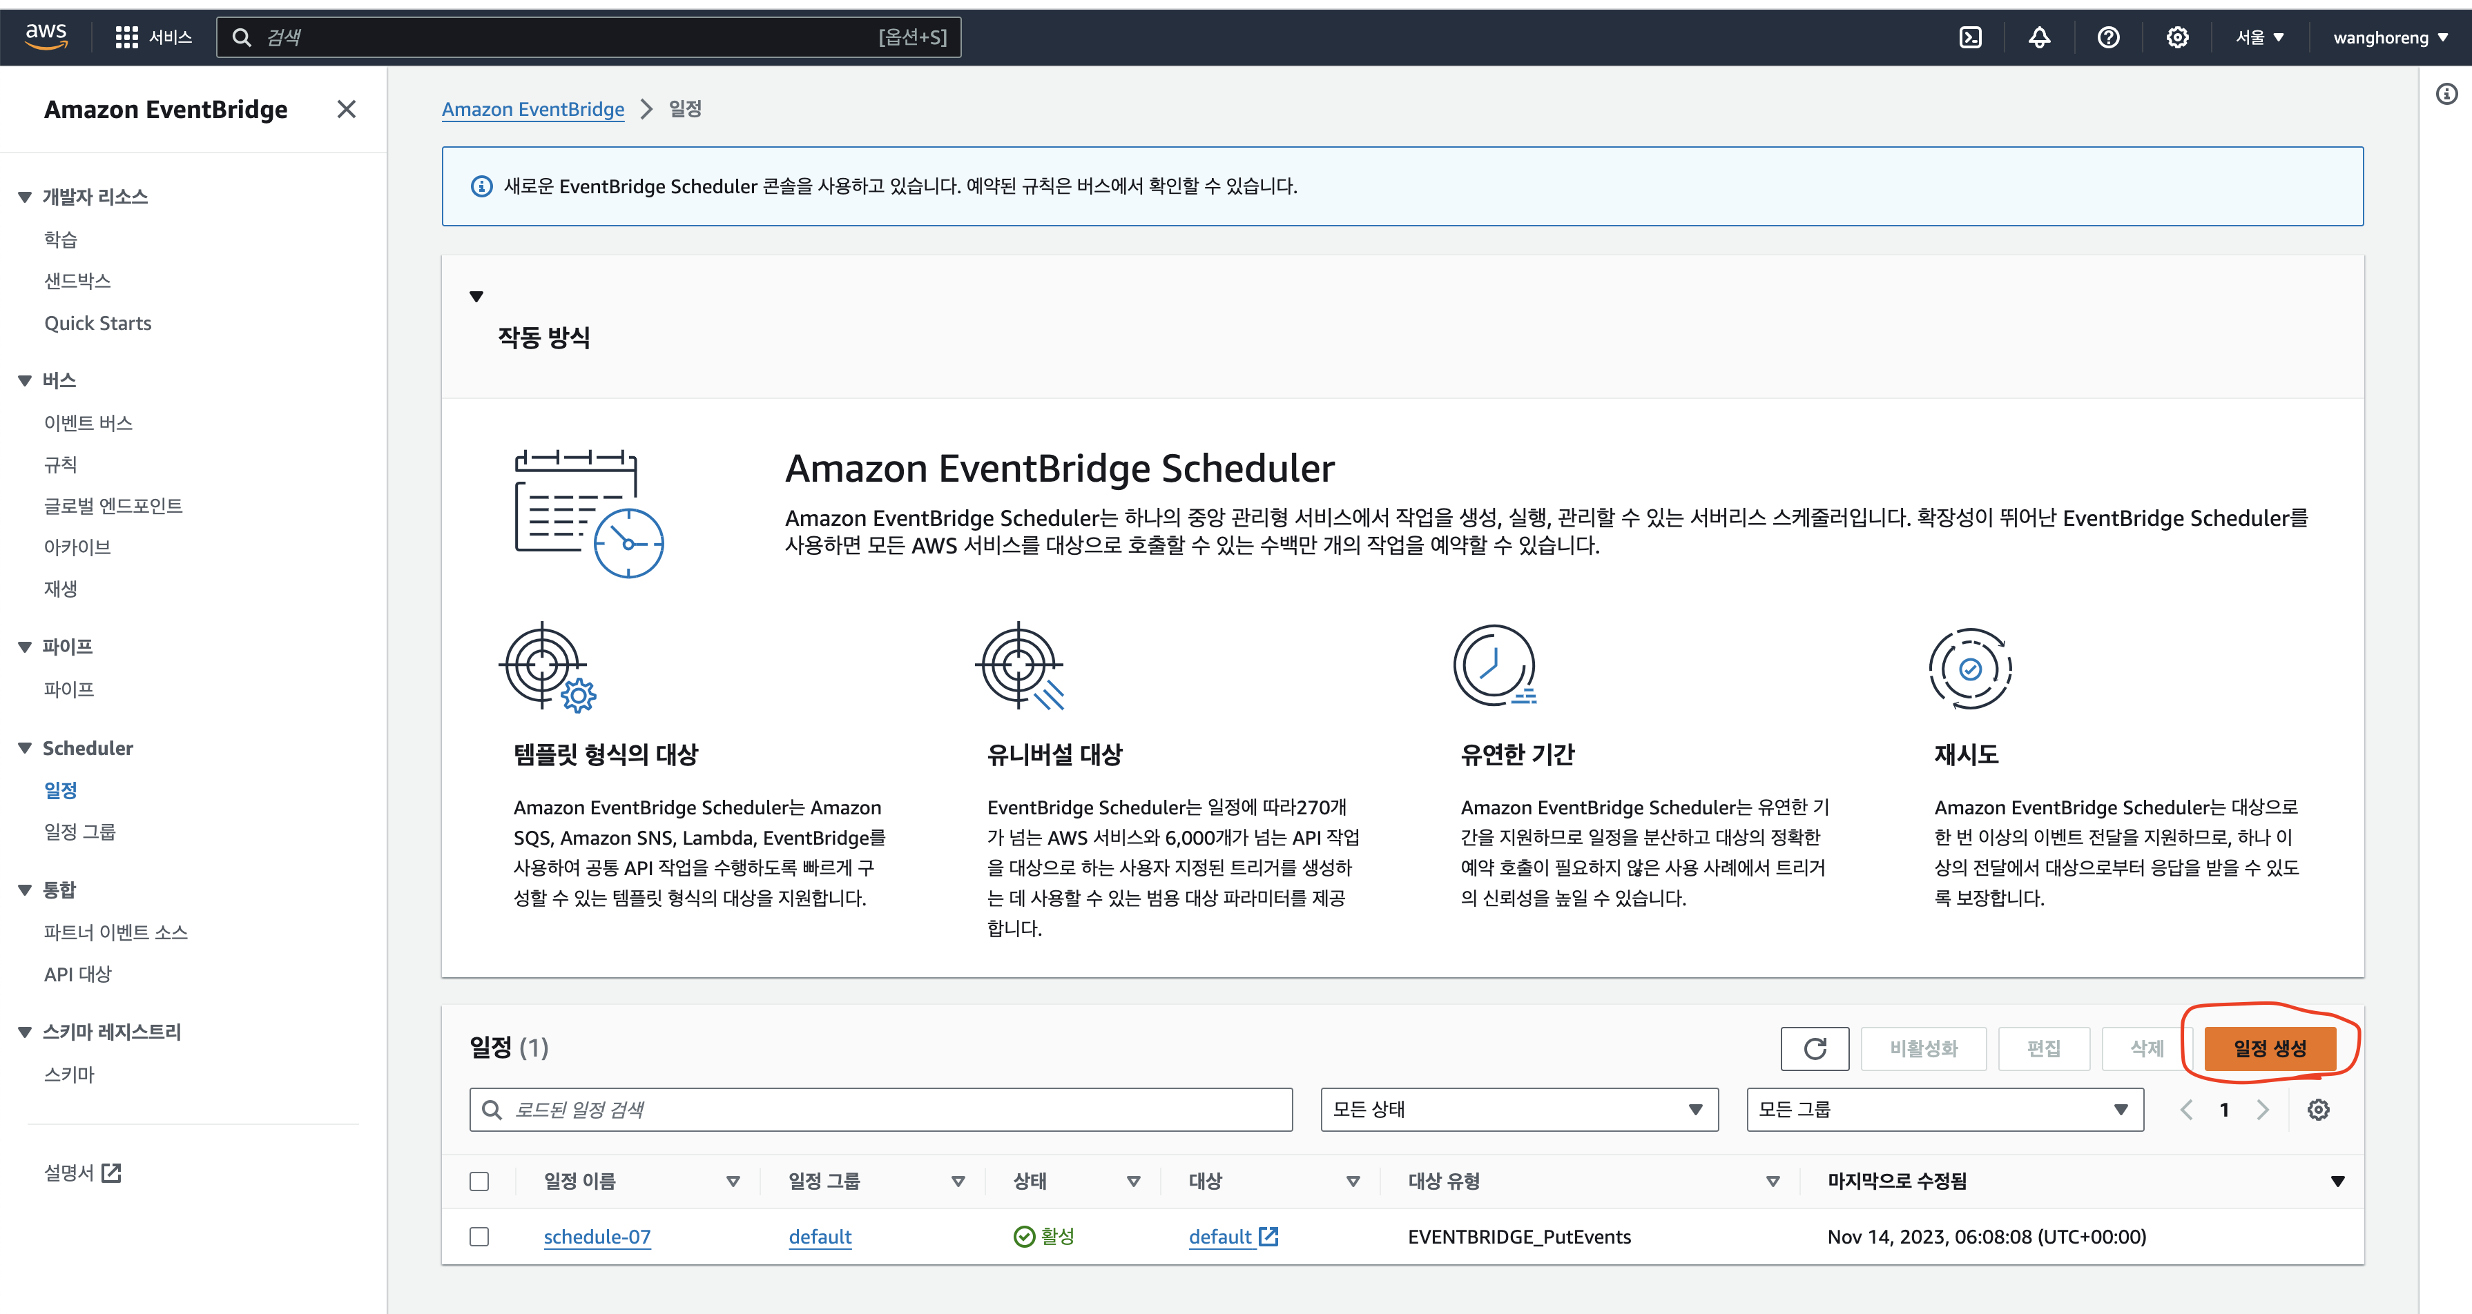
Task: Open the help question-mark menu
Action: point(2108,37)
